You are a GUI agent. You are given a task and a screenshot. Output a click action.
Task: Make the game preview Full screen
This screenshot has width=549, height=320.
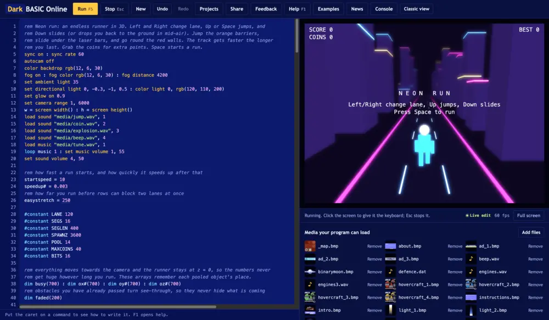click(x=529, y=215)
